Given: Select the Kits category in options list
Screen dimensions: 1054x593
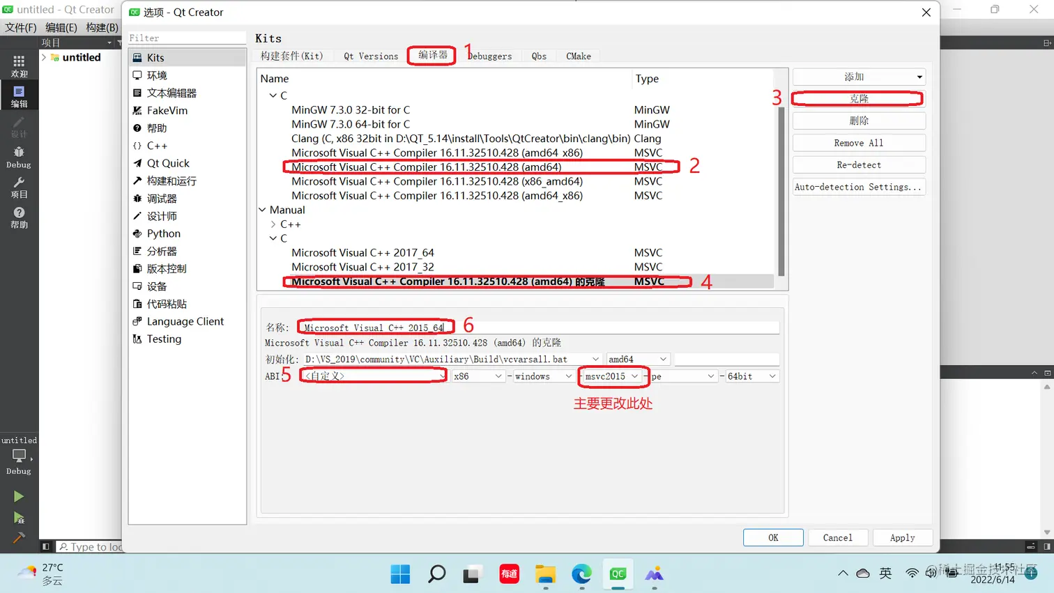Looking at the screenshot, I should coord(188,57).
